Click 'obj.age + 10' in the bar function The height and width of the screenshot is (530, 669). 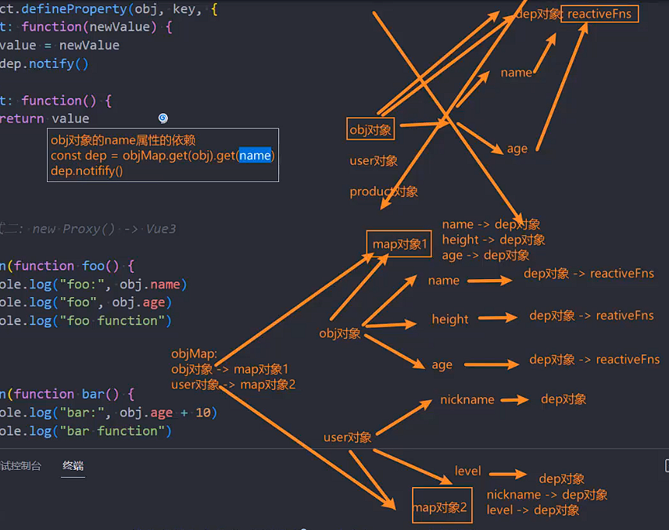(x=173, y=412)
